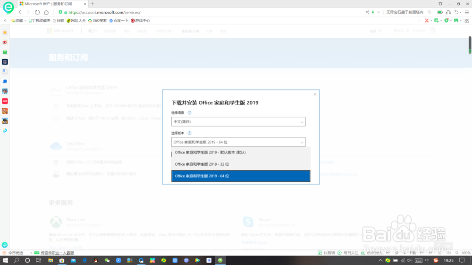Open Windows taskbar search
Viewport: 472px width, 265px height.
click(17, 260)
